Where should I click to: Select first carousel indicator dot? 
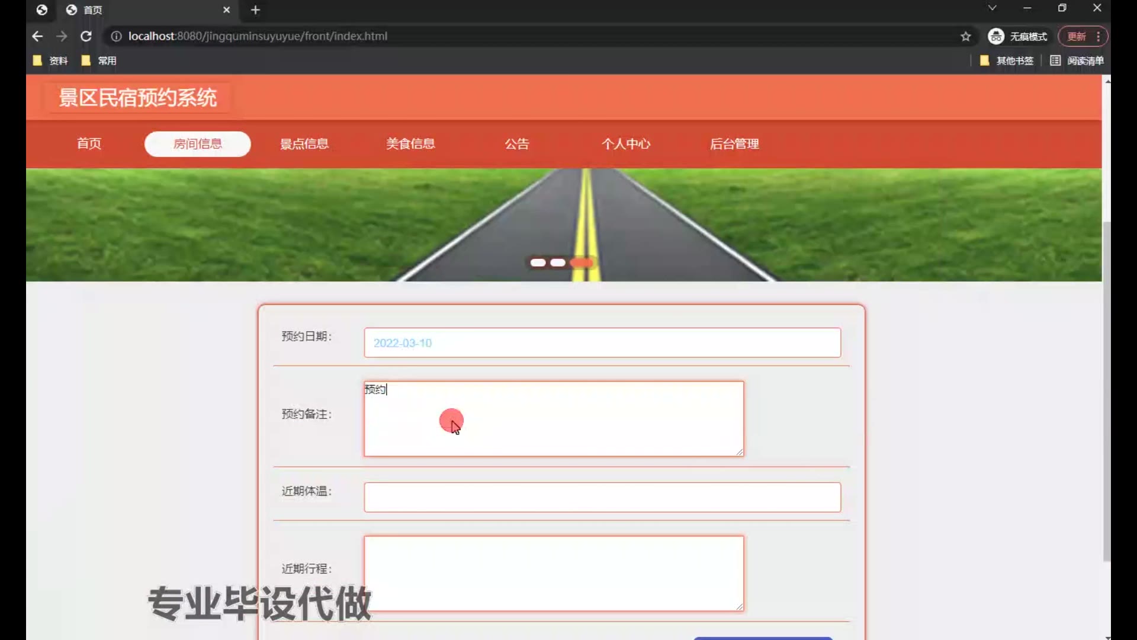pos(538,263)
